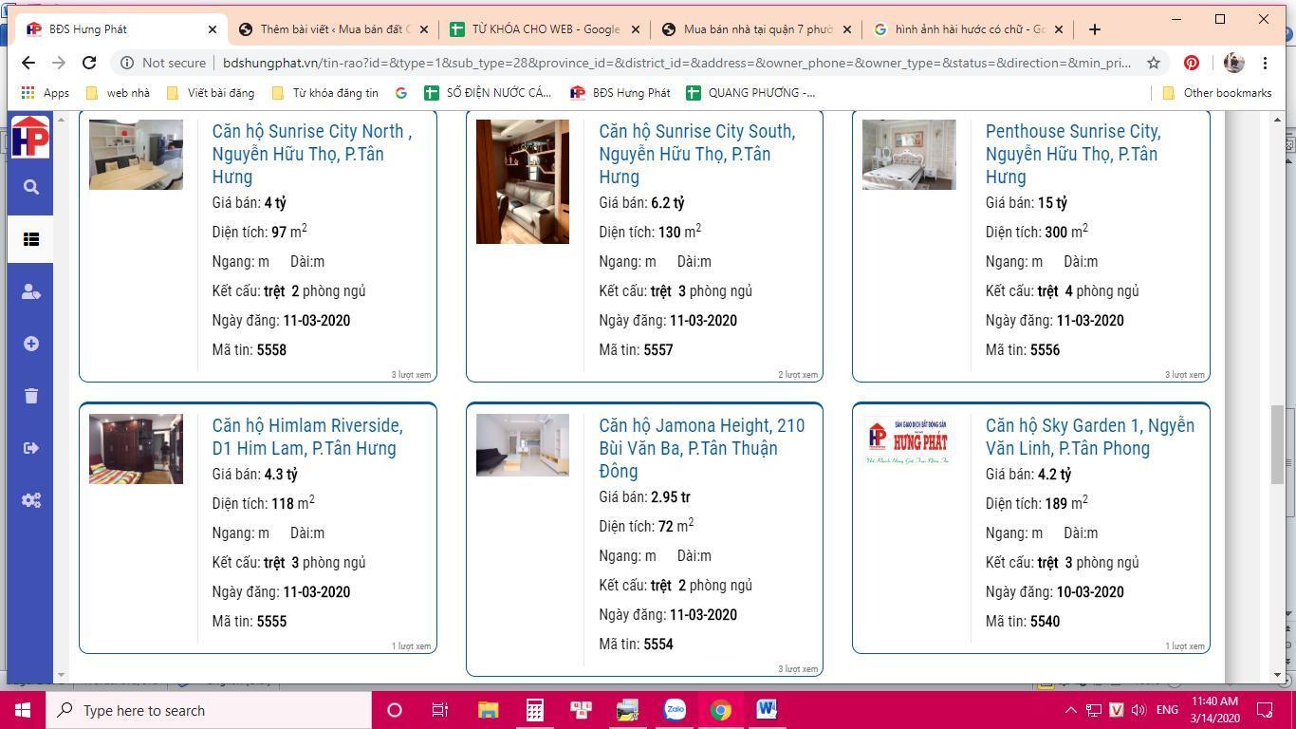Open the trash icon in sidebar
1296x729 pixels.
point(30,396)
